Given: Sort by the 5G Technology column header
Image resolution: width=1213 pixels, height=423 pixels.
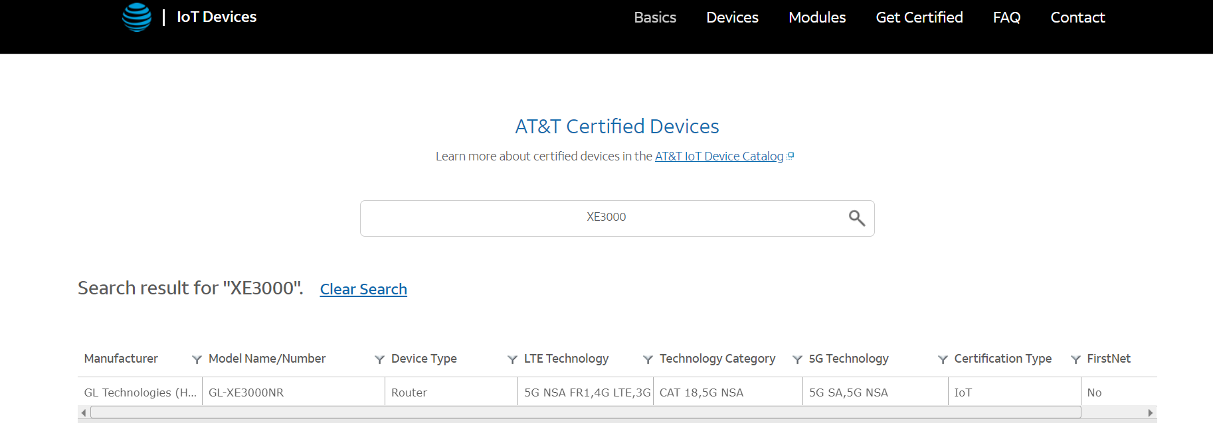Looking at the screenshot, I should coord(848,359).
